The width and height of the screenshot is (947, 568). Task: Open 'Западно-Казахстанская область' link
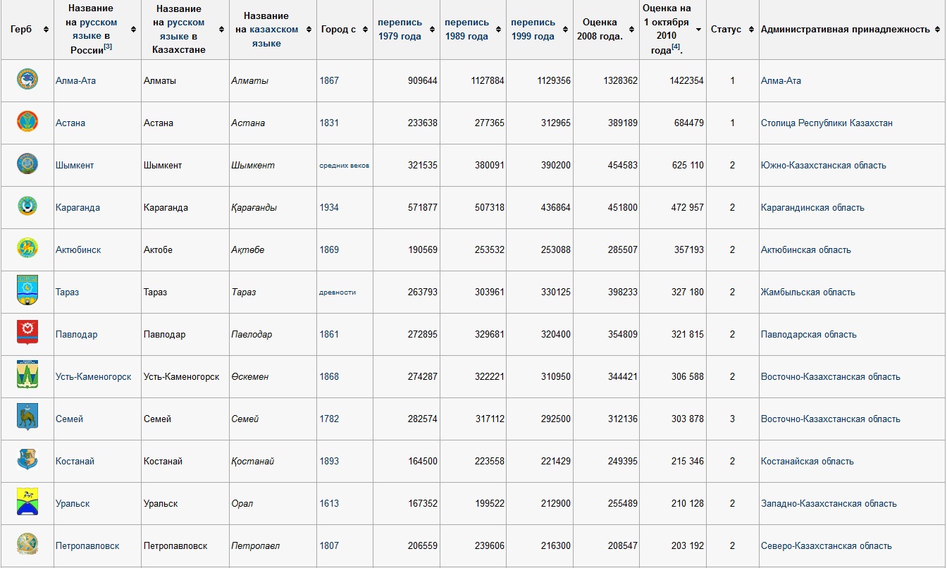pos(829,503)
